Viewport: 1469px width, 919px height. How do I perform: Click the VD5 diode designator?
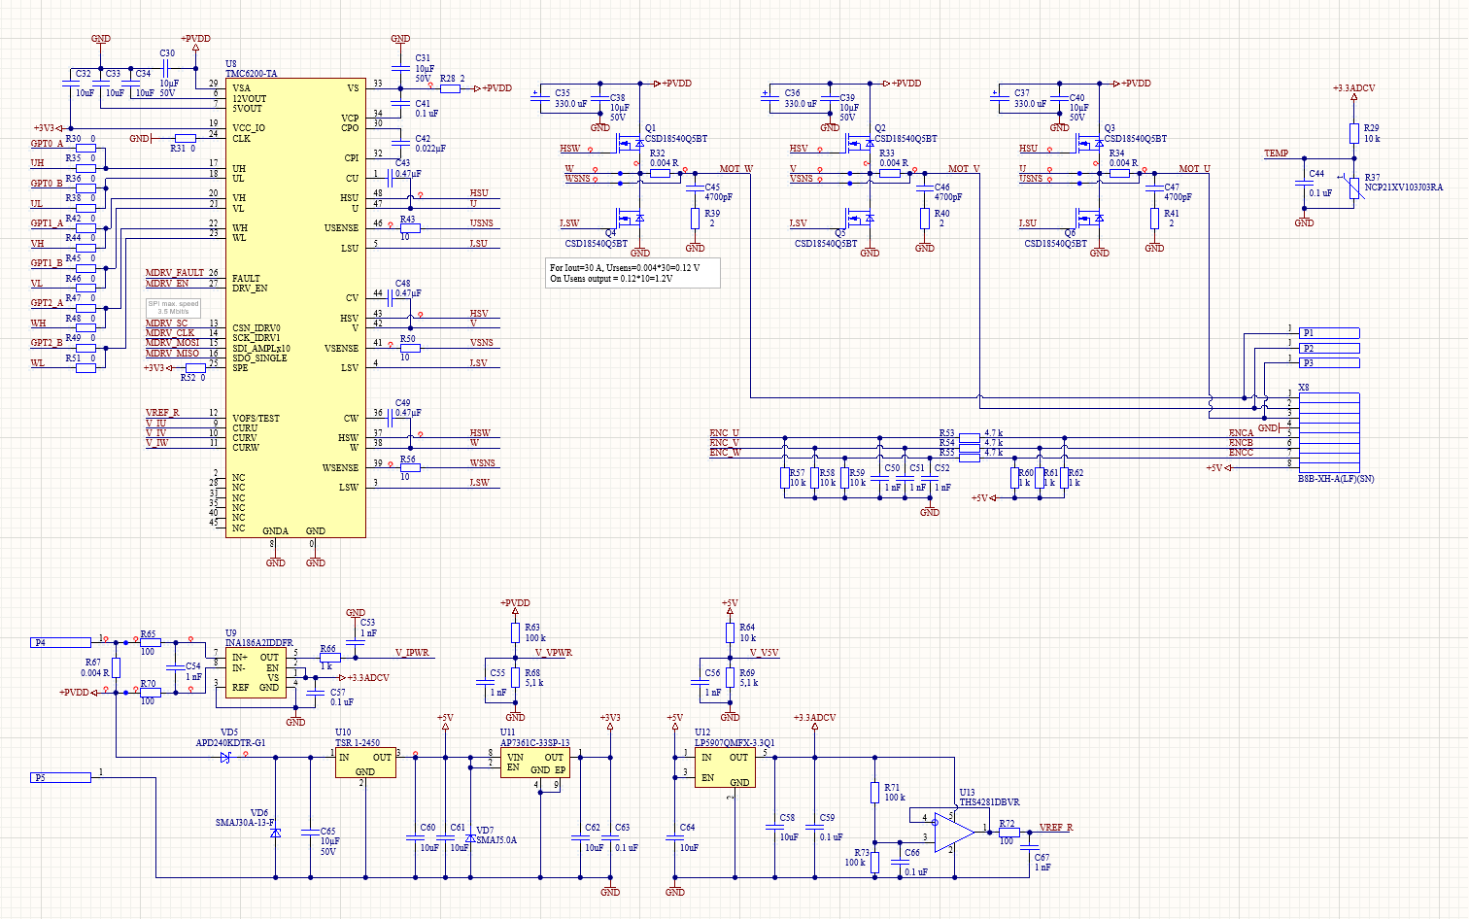[229, 732]
